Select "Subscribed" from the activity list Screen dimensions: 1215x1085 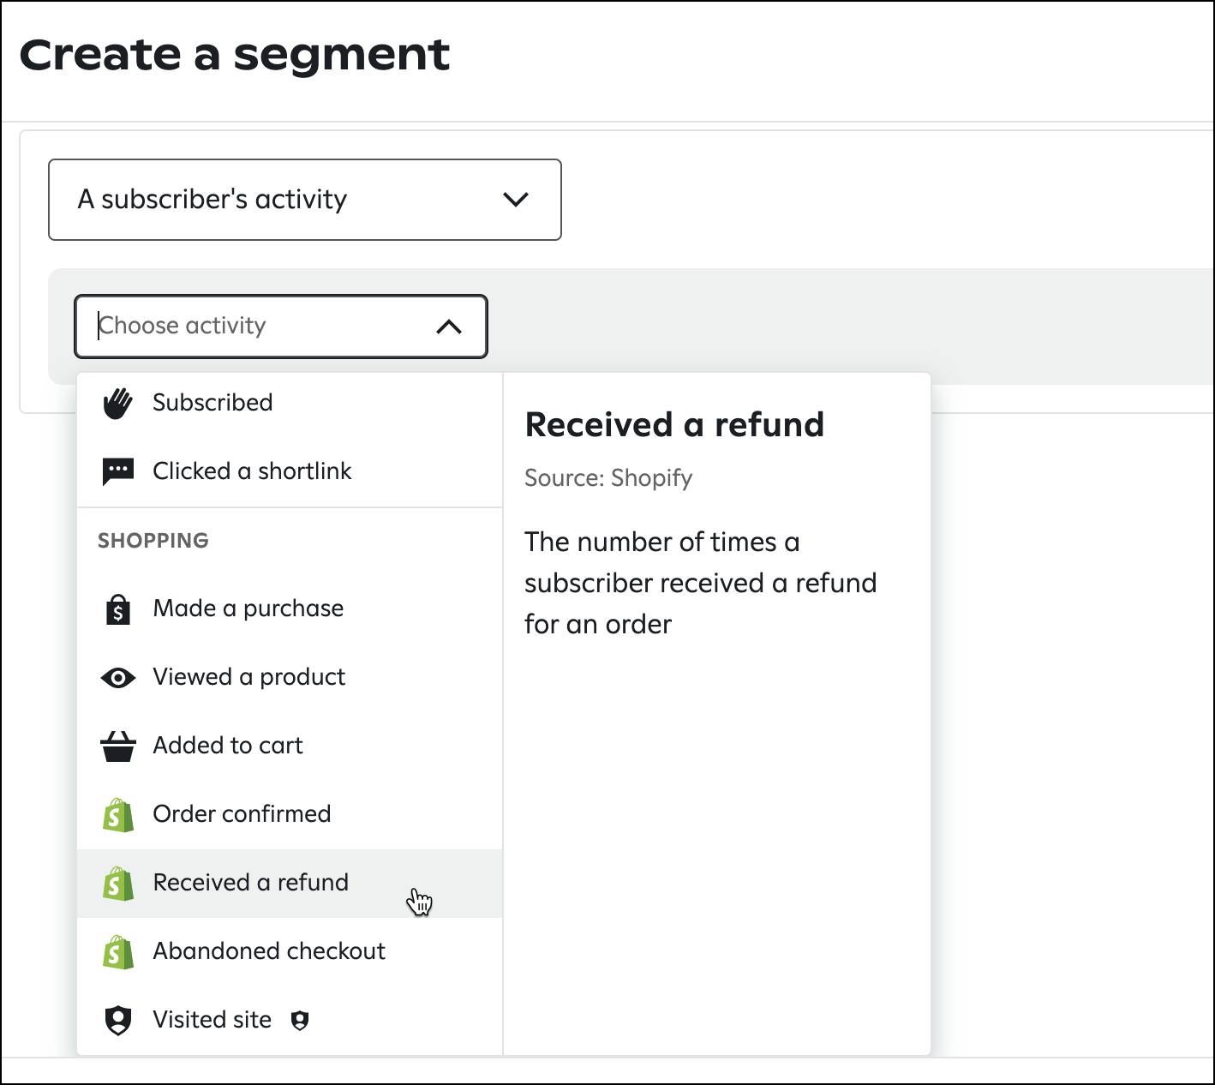pyautogui.click(x=212, y=402)
